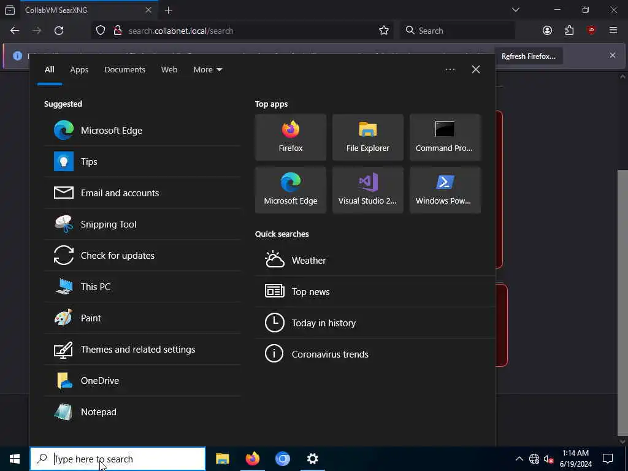This screenshot has height=471, width=628.
Task: Run Coronavirus trends quick search
Action: tap(375, 354)
